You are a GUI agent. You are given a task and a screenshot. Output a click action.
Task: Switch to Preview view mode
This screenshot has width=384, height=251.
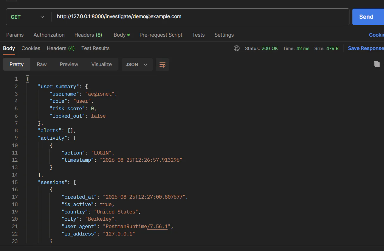coord(69,64)
